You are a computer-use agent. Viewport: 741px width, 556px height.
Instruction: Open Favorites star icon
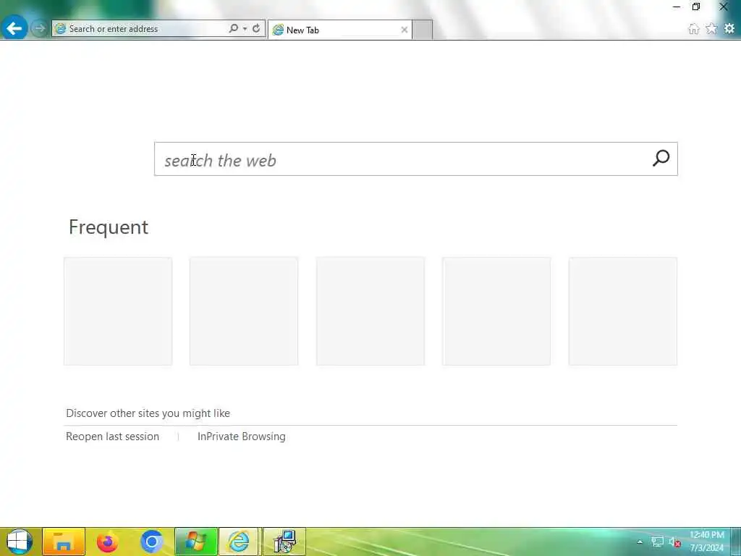(711, 29)
